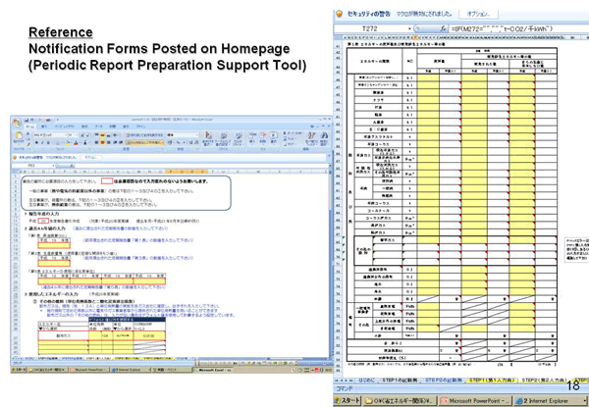Select the Data ribbon tab
The image size is (589, 407).
point(99,127)
